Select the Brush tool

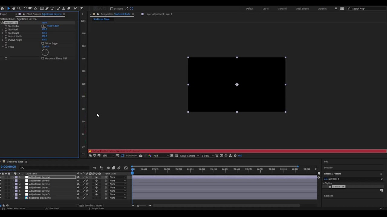[x=59, y=8]
